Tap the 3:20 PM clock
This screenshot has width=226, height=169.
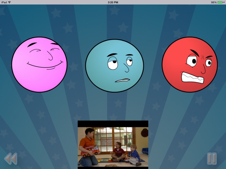pyautogui.click(x=113, y=2)
